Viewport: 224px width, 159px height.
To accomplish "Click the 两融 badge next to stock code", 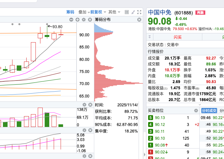I will (200, 13).
